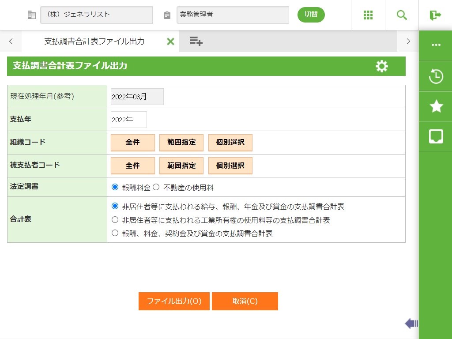Close the 支払調書合計表ファイル出力 tab
Screen dimensions: 452x339
[170, 41]
